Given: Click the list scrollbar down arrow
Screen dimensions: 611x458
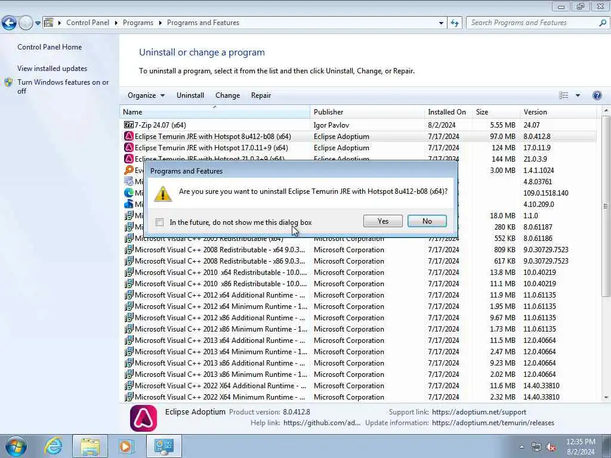Looking at the screenshot, I should pos(606,398).
